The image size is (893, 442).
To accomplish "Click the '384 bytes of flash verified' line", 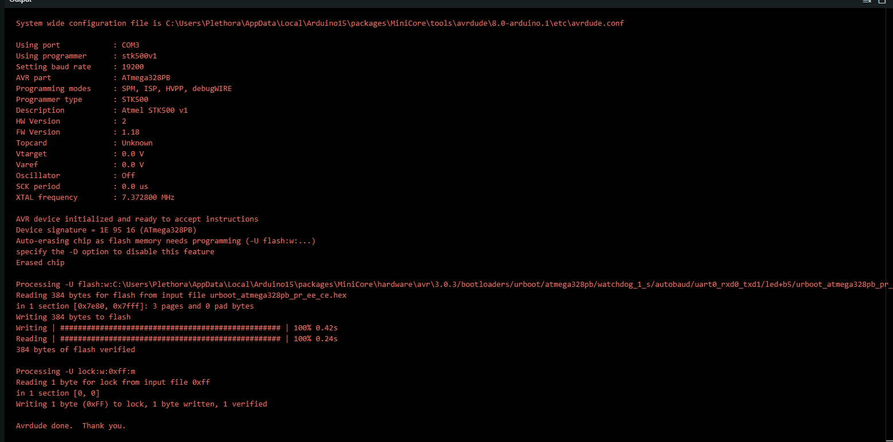I will [x=75, y=350].
